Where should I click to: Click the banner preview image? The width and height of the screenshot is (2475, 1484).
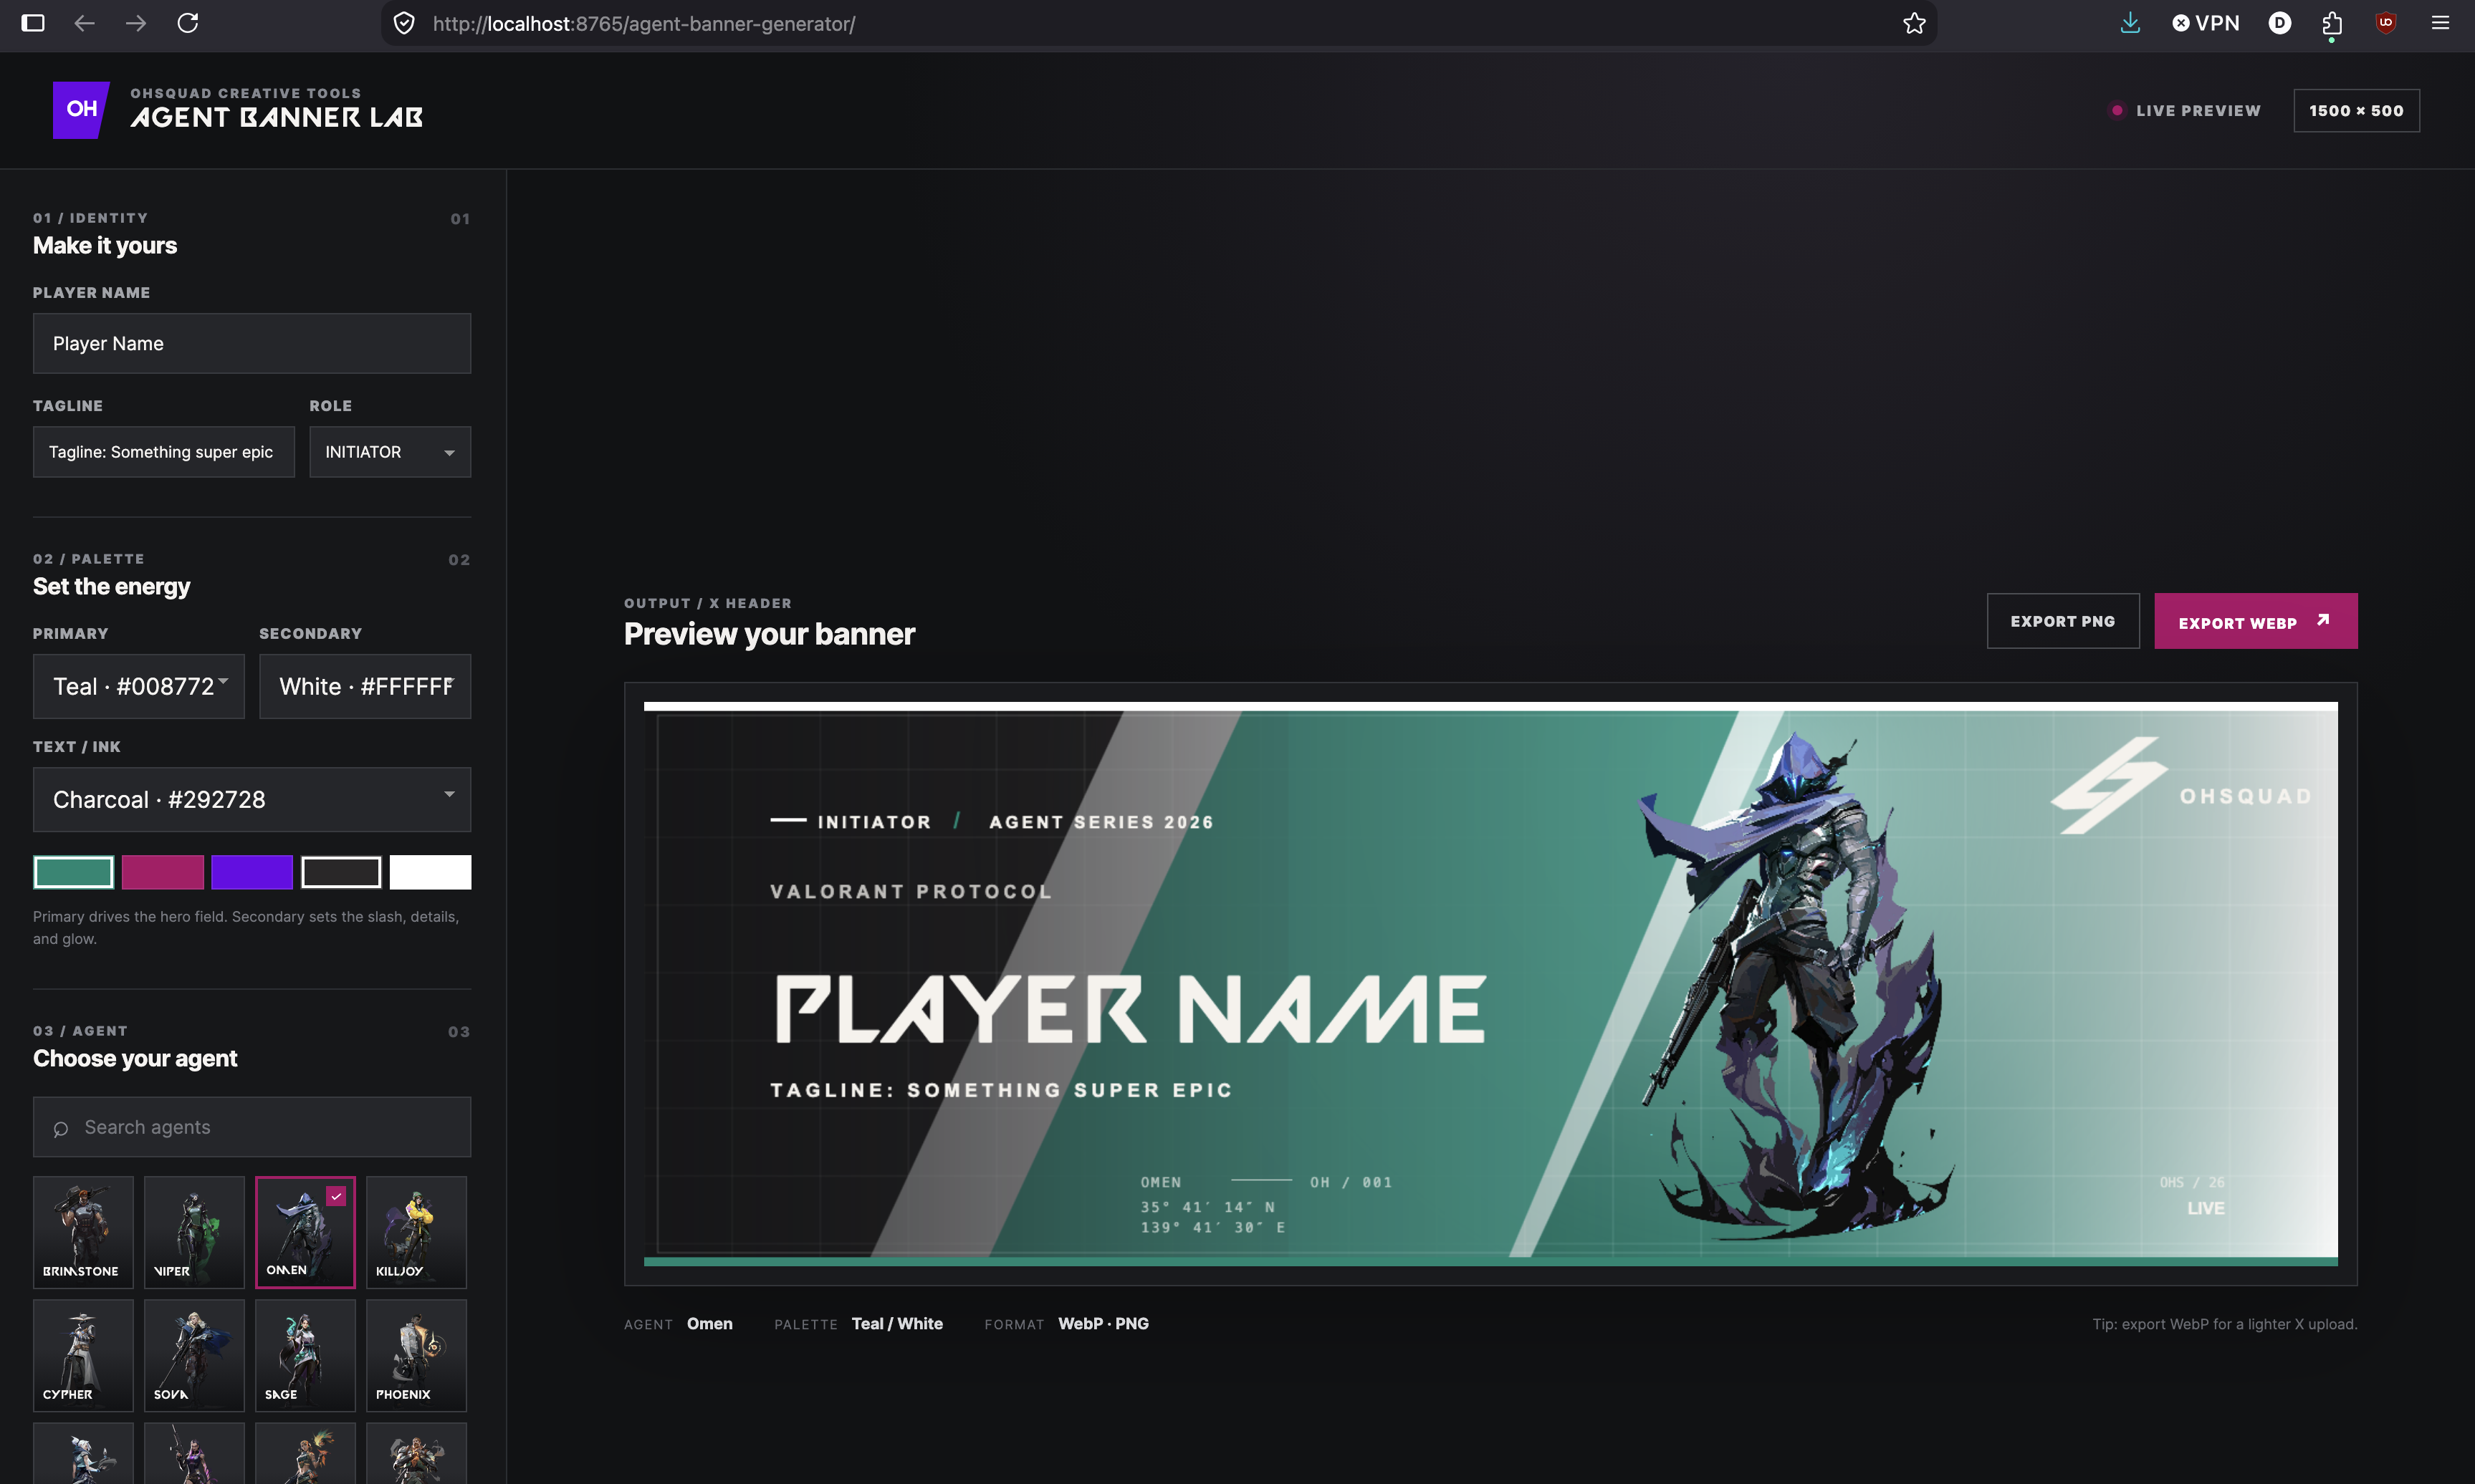click(1490, 984)
